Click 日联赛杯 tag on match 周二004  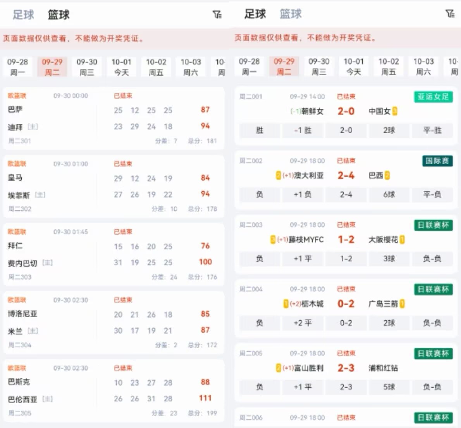[433, 289]
